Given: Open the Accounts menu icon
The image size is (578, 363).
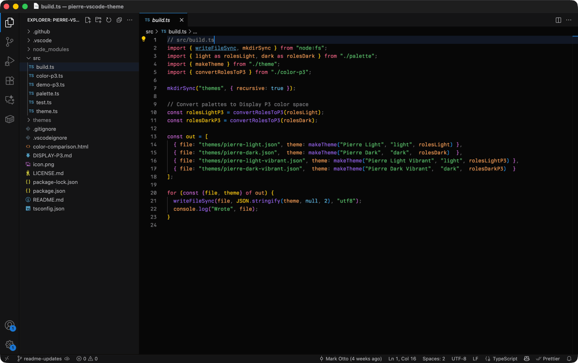Looking at the screenshot, I should click(x=10, y=325).
